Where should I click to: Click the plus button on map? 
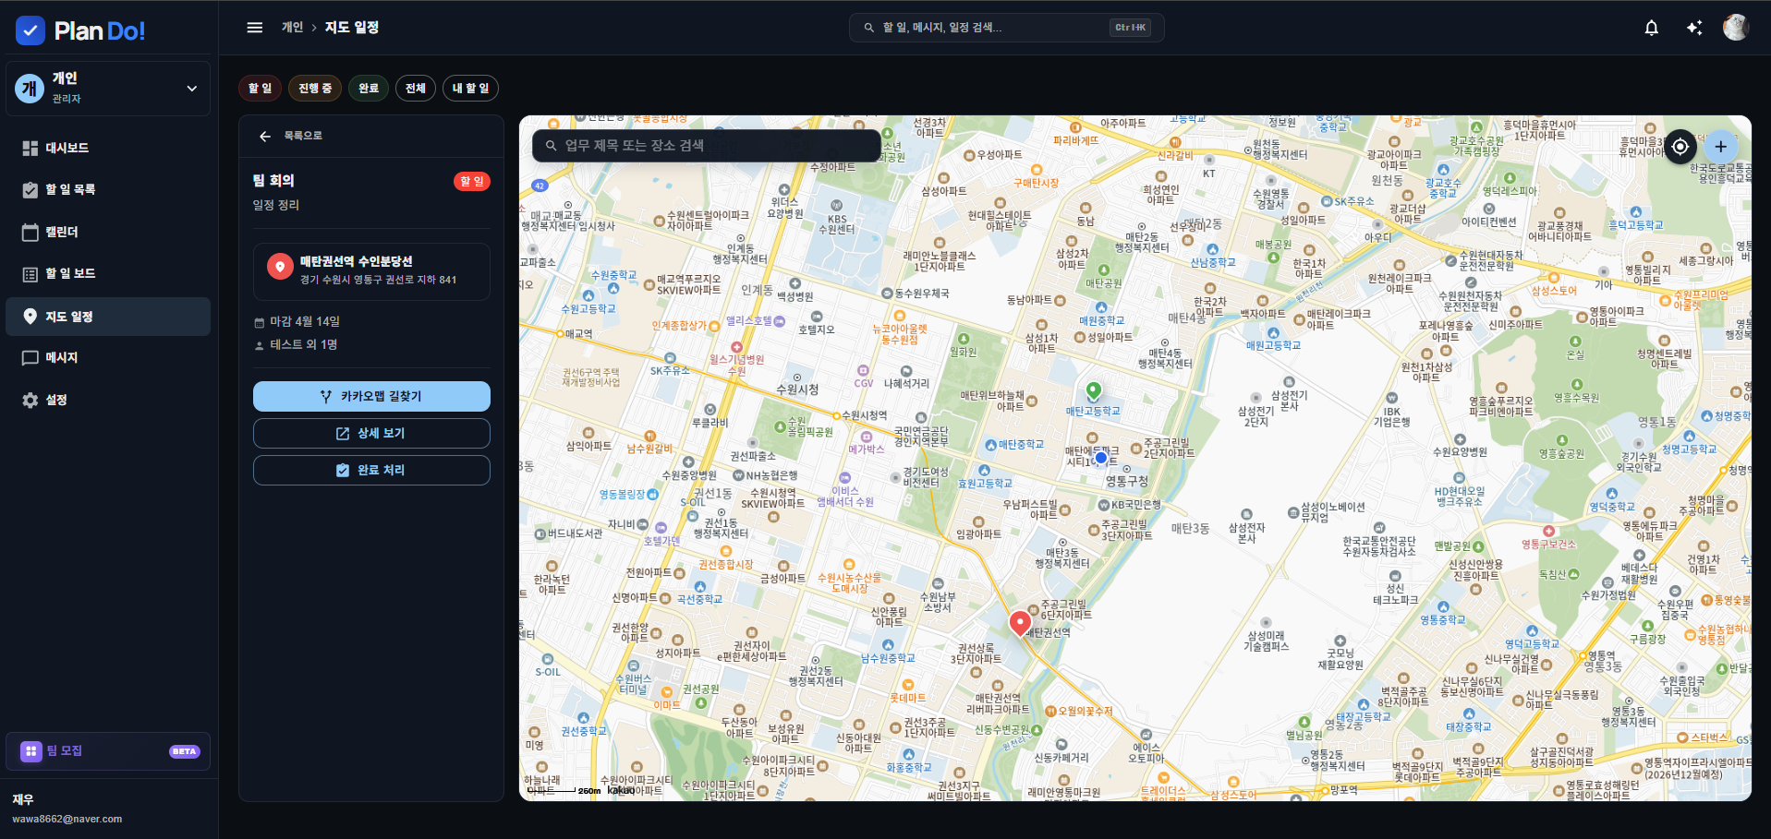1720,146
